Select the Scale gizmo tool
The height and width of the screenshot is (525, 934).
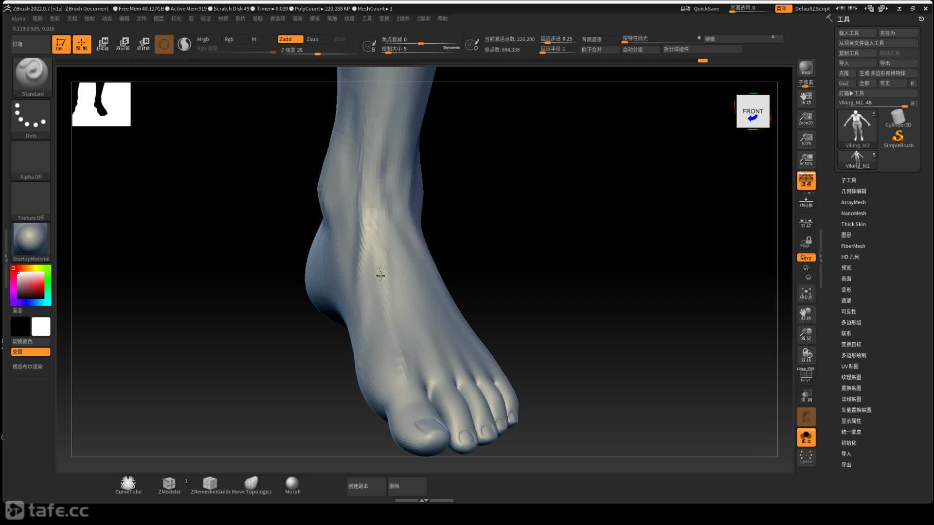coord(123,44)
